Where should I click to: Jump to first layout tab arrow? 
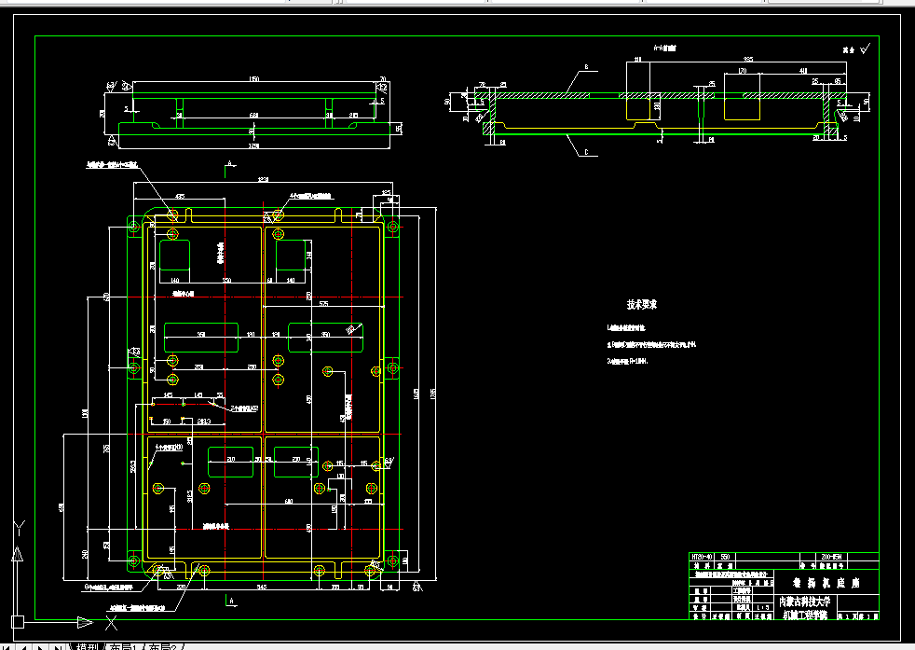(x=7, y=646)
